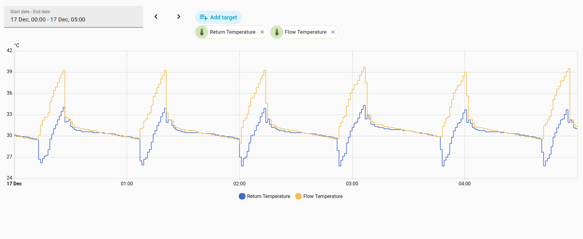Click the thermometer icon on Flow Temperature chip
This screenshot has width=583, height=239.
pyautogui.click(x=277, y=32)
